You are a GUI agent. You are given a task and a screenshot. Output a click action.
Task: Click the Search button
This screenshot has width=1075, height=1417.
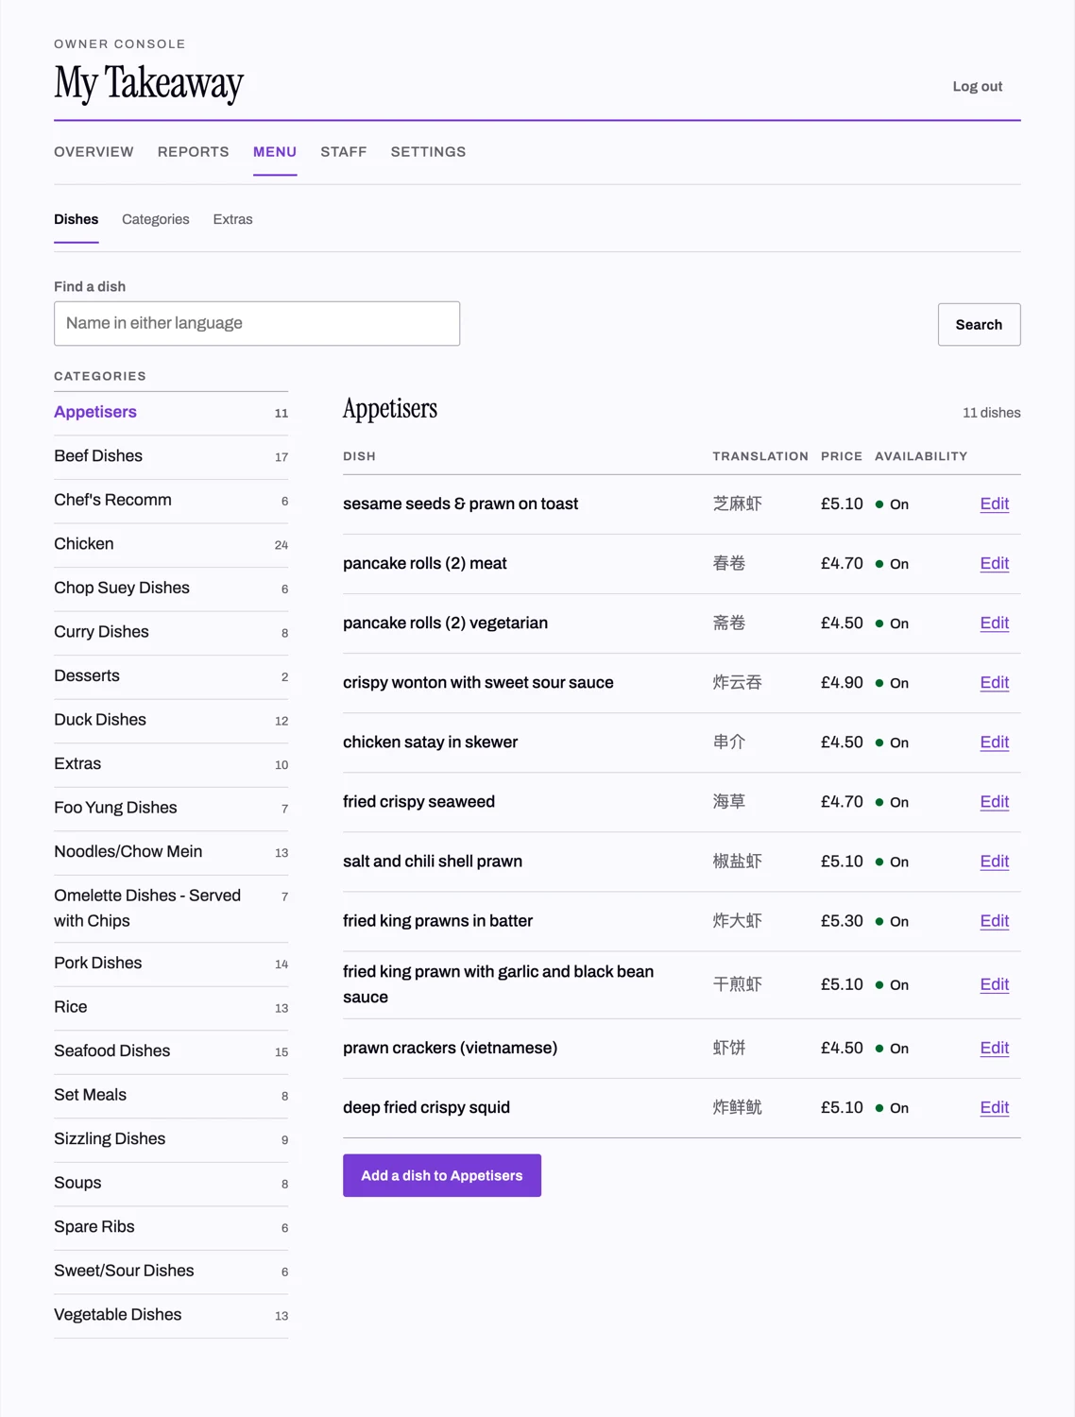[x=979, y=324]
